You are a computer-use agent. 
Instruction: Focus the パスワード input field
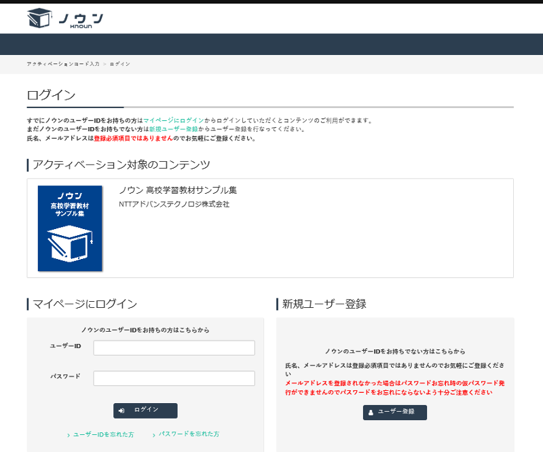coord(174,378)
